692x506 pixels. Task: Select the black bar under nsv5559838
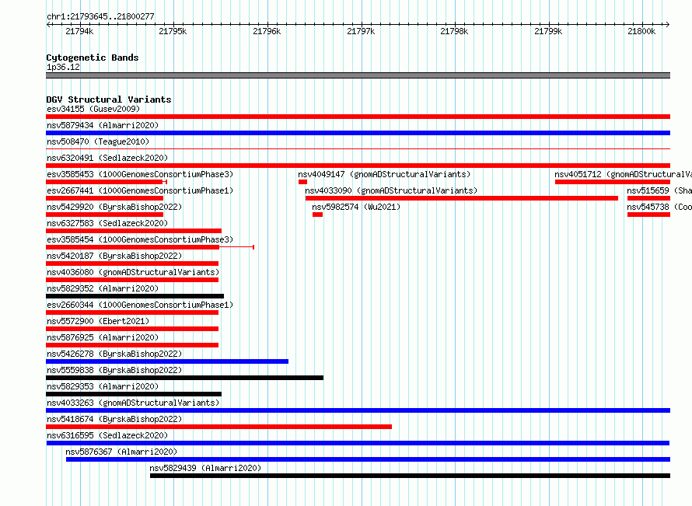point(184,378)
